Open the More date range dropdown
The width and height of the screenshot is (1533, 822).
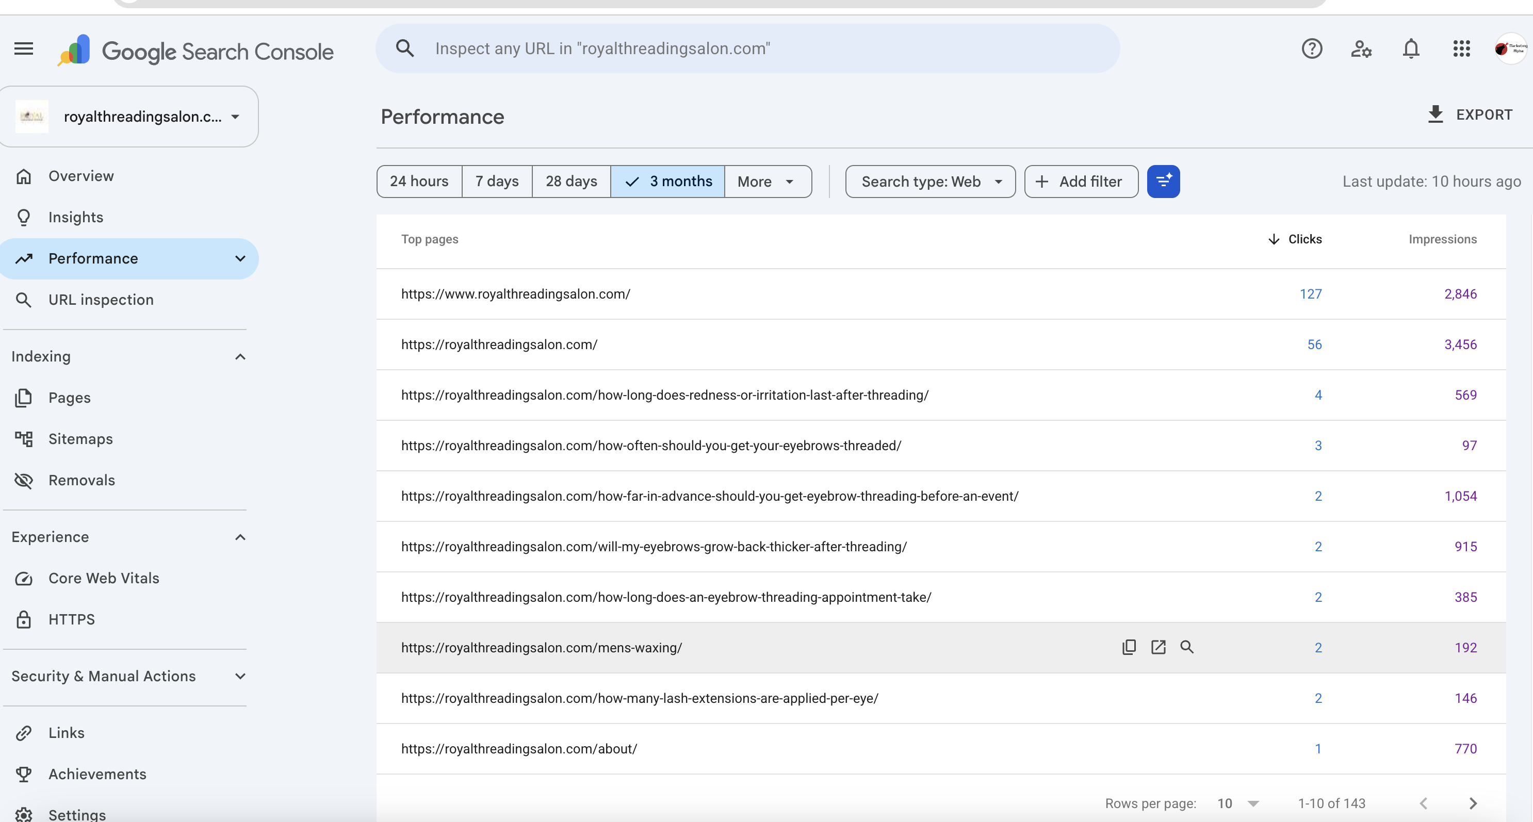point(768,182)
